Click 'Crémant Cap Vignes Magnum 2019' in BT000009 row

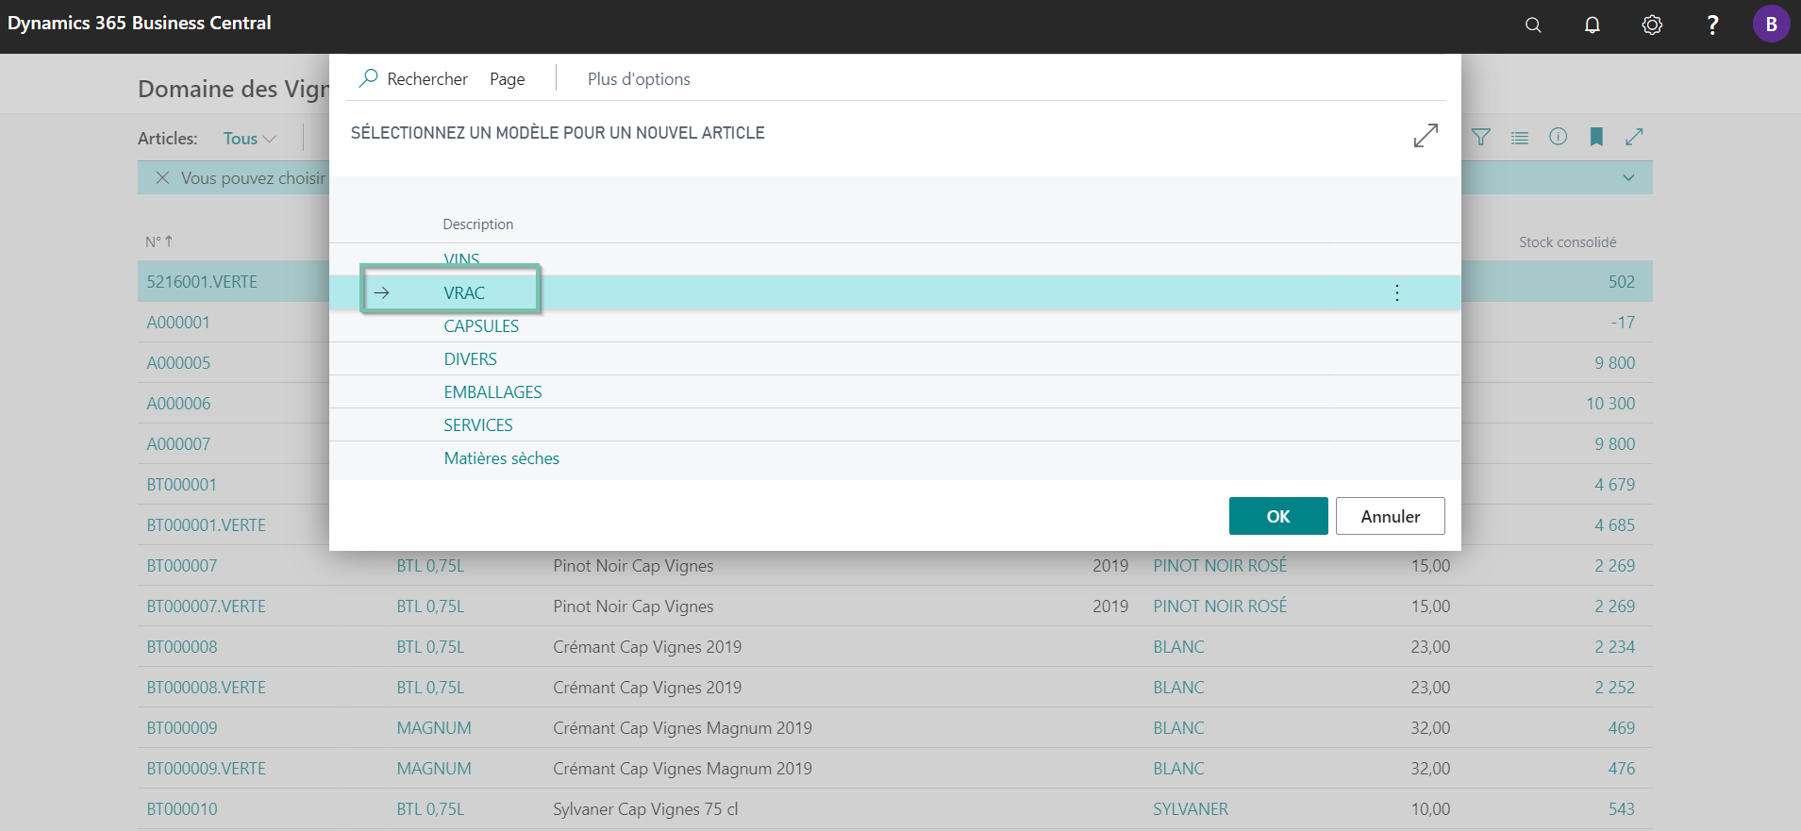682,728
